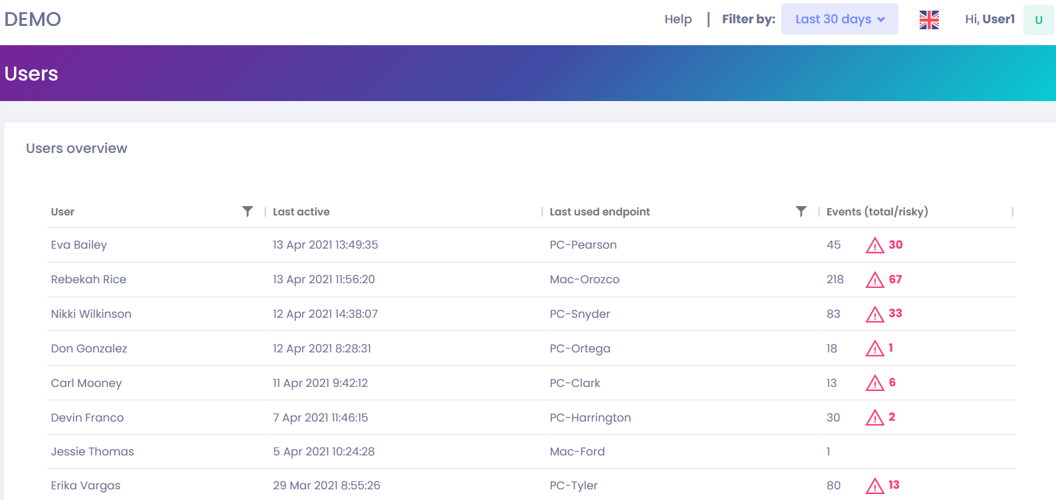Screen dimensions: 1056x500
Task: Click timestamp 12 Apr 2021 14:38:07
Action: 325,314
